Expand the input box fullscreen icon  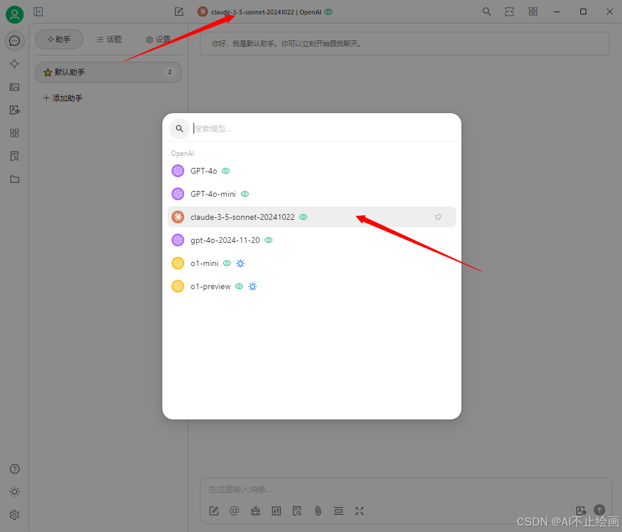point(359,511)
